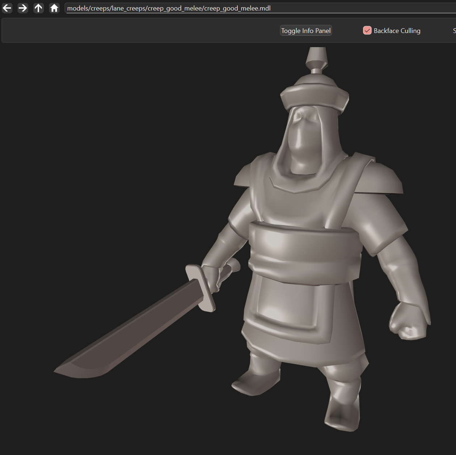
Task: Toggle Info Panel button
Action: pyautogui.click(x=306, y=31)
